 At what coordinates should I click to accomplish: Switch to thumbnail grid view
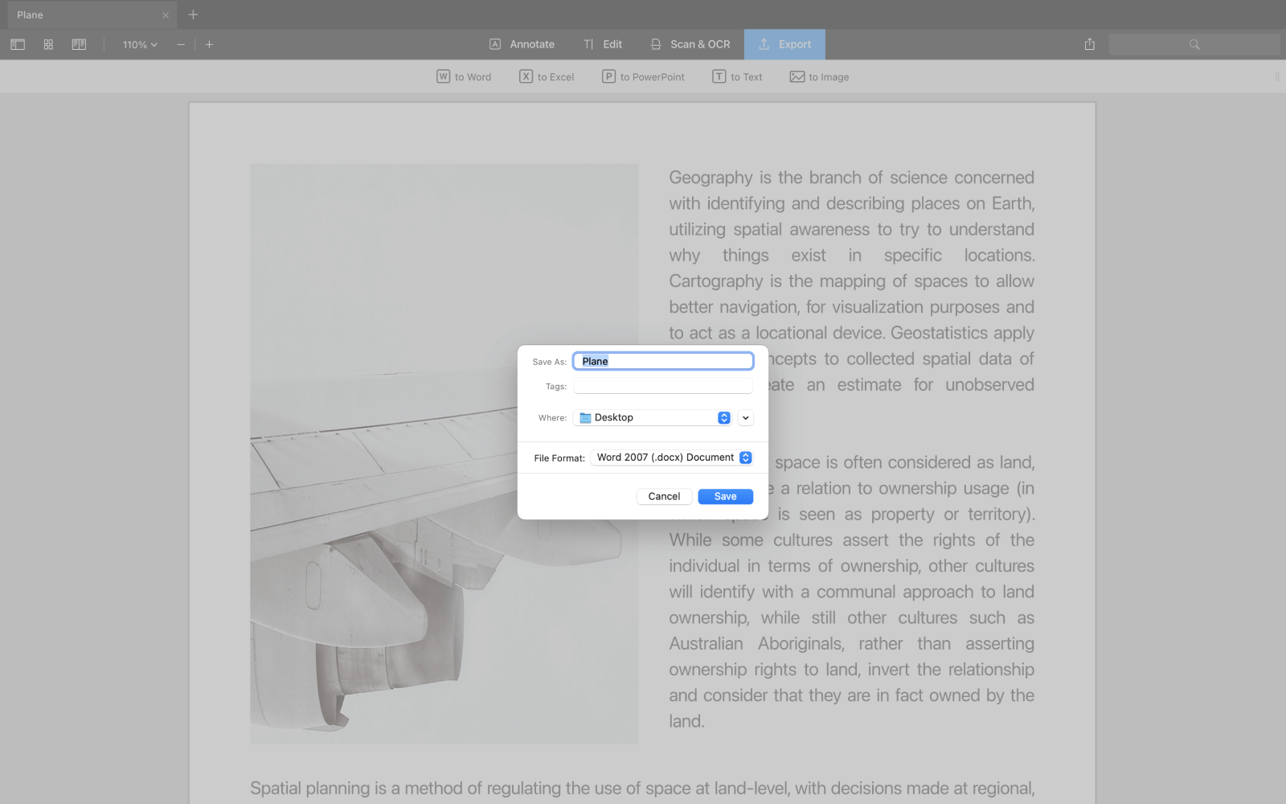pos(48,45)
